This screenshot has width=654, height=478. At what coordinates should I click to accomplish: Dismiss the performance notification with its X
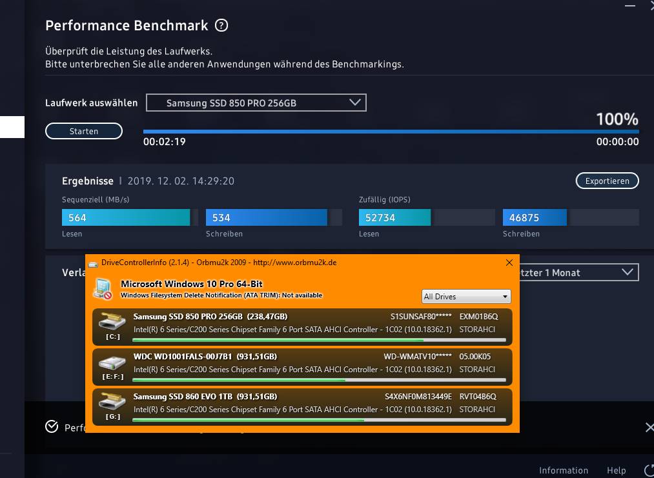point(649,426)
